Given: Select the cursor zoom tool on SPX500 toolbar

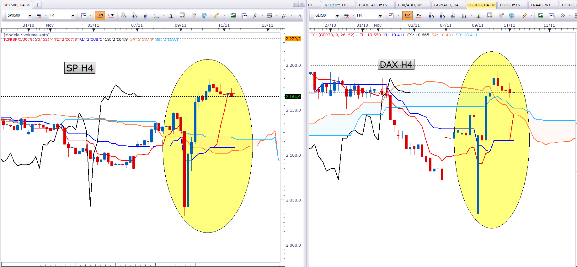Looking at the screenshot, I should (146, 15).
